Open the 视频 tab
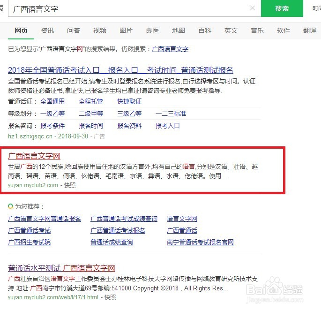Image resolution: width=321 pixels, height=311 pixels. [100, 30]
